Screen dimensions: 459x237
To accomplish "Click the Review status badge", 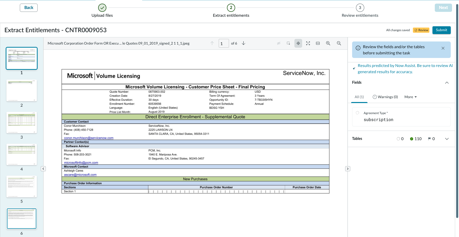I will tap(421, 30).
